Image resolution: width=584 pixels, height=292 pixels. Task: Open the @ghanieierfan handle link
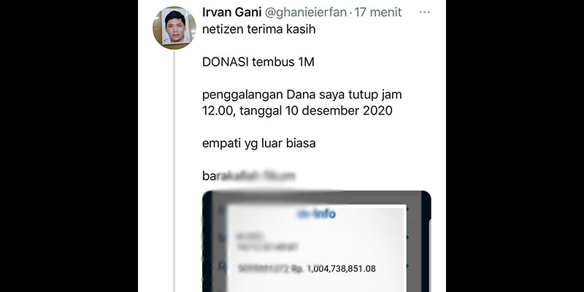[x=306, y=12]
